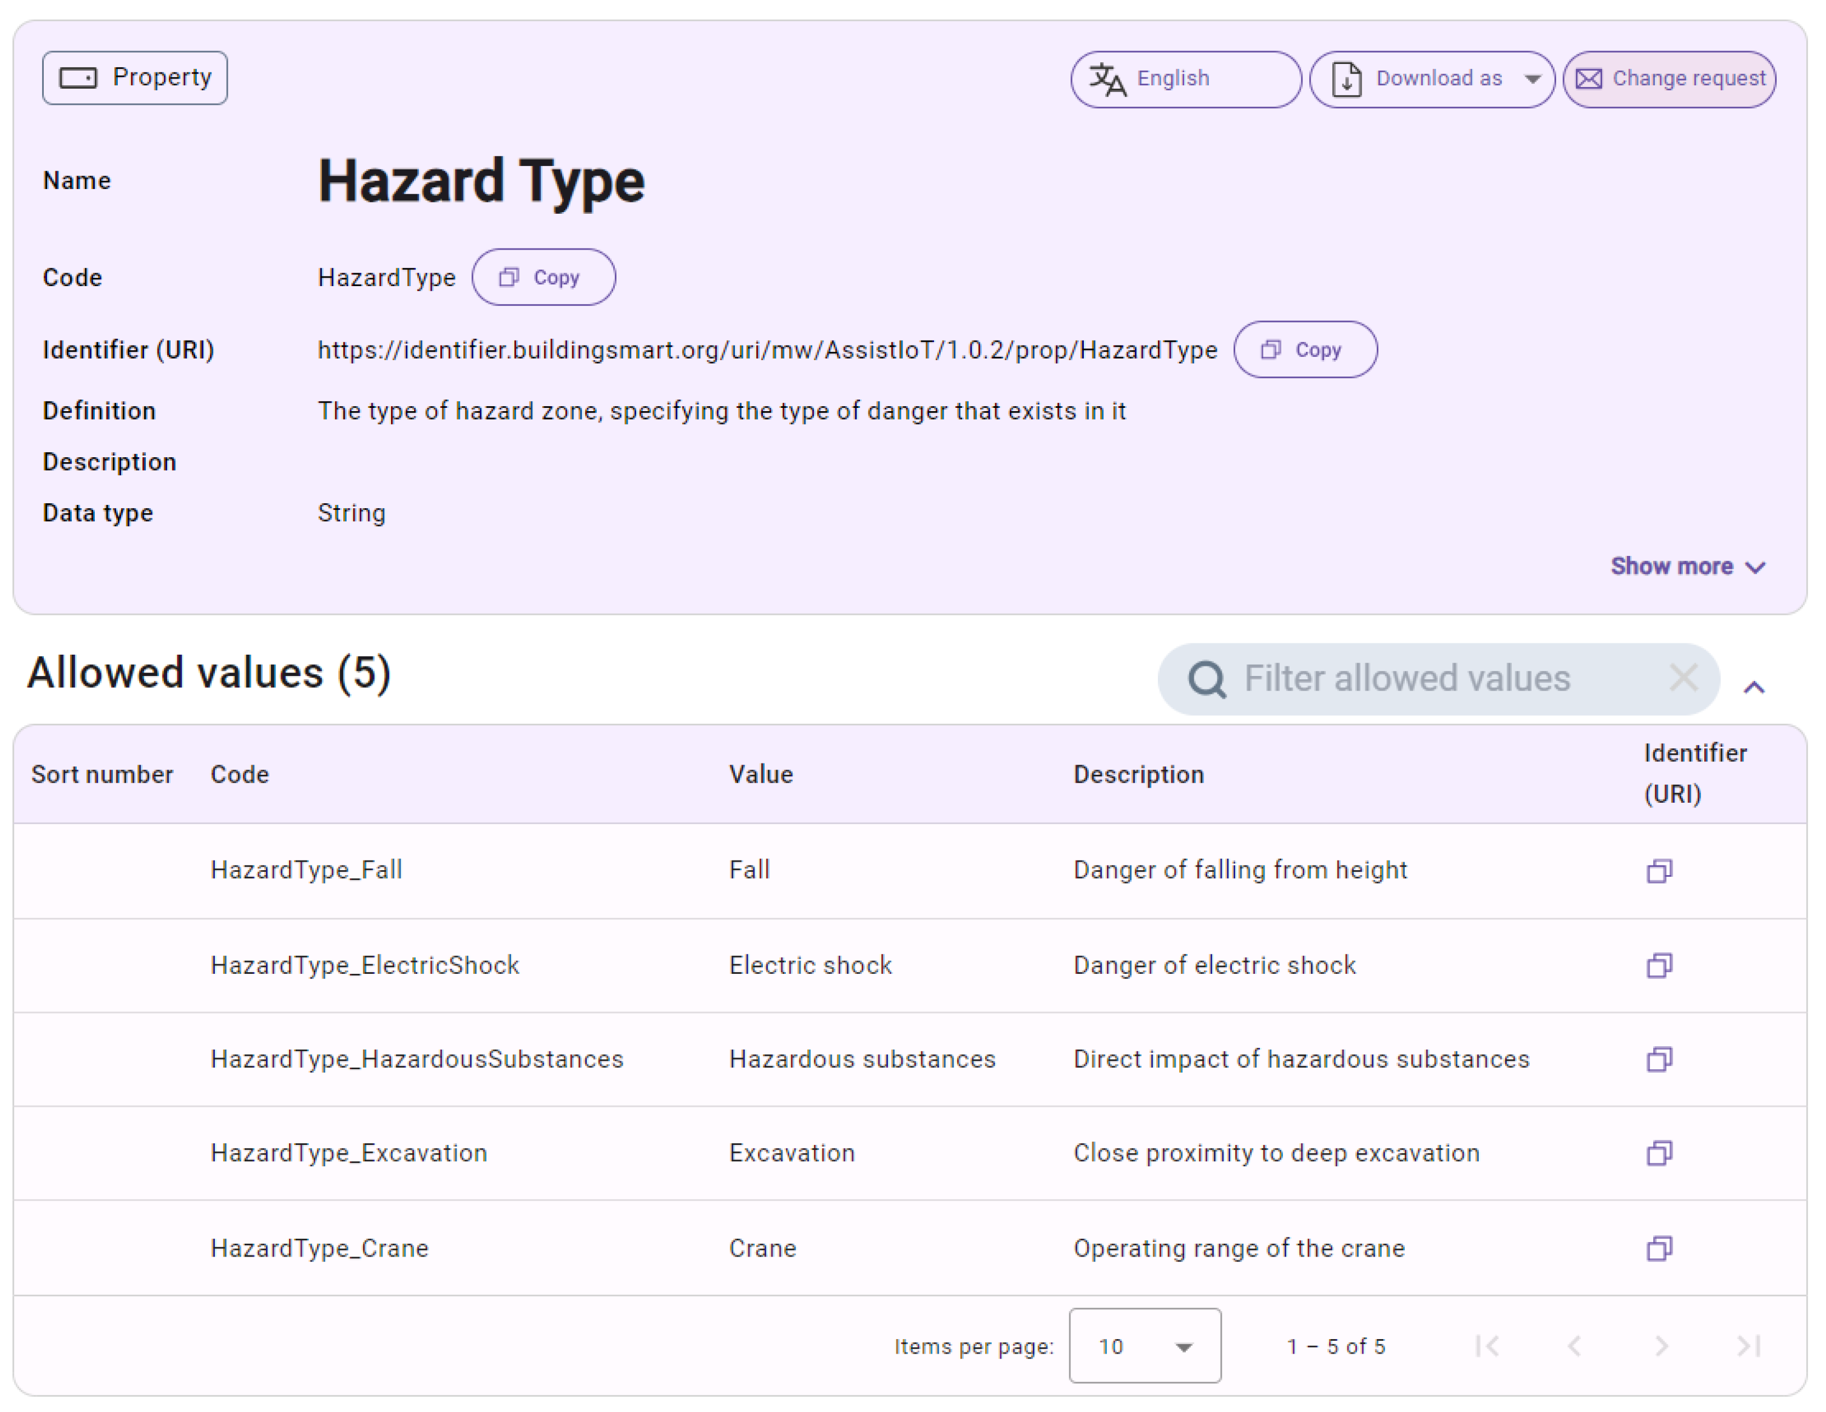Open the English language selector

(x=1185, y=80)
